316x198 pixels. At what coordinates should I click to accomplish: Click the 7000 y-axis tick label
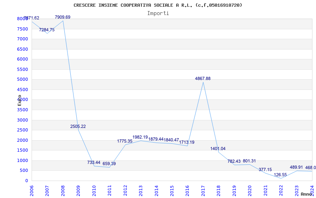tap(23, 39)
